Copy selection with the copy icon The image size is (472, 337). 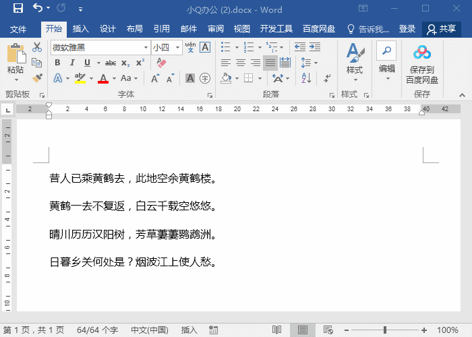(37, 63)
